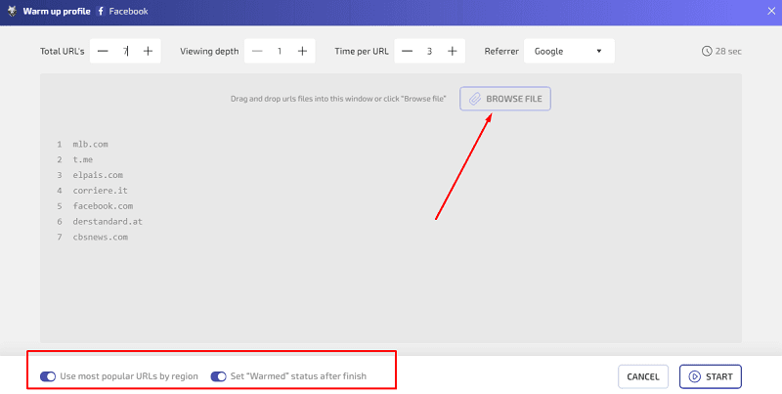782x394 pixels.
Task: Click the clock icon beside 28 sec
Action: [x=707, y=52]
